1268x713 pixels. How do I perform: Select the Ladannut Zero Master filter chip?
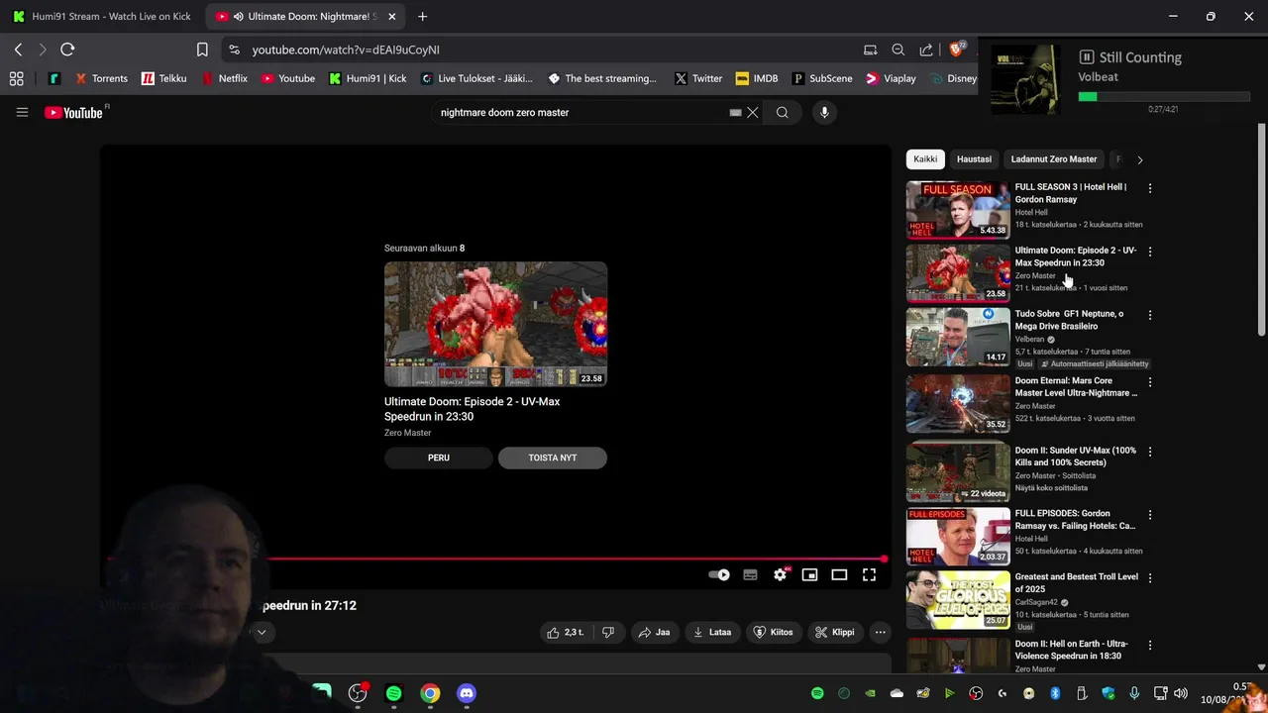click(x=1054, y=158)
